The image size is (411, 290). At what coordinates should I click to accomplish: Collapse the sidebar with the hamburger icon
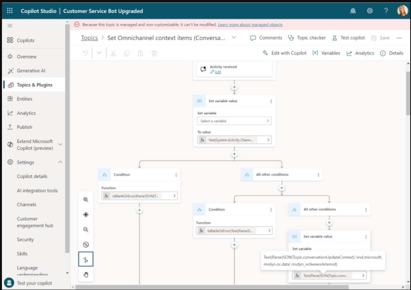tap(10, 25)
